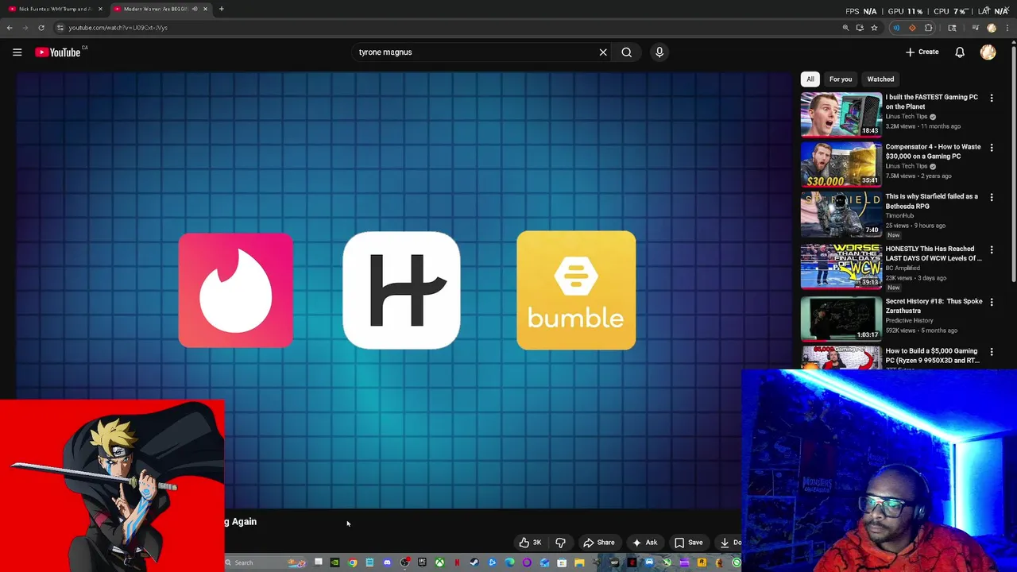Go back with the browser back arrow
1017x572 pixels.
(x=10, y=28)
